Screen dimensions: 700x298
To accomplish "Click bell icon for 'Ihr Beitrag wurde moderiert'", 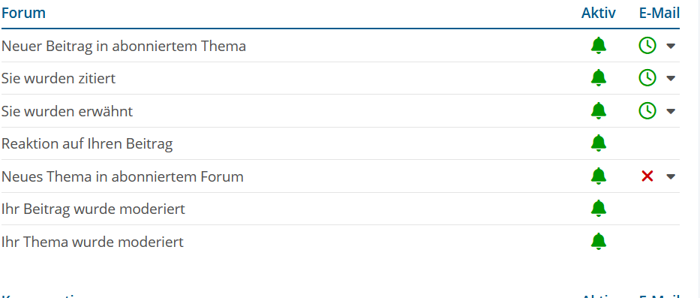I will point(599,209).
